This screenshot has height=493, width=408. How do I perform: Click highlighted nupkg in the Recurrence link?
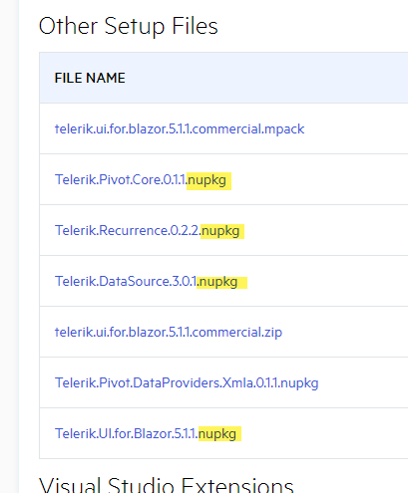click(x=220, y=231)
